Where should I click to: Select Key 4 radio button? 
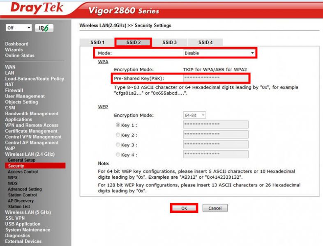pos(118,154)
